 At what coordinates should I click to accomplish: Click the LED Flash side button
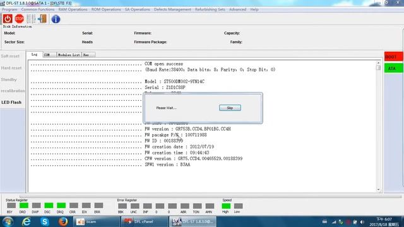[x=11, y=102]
